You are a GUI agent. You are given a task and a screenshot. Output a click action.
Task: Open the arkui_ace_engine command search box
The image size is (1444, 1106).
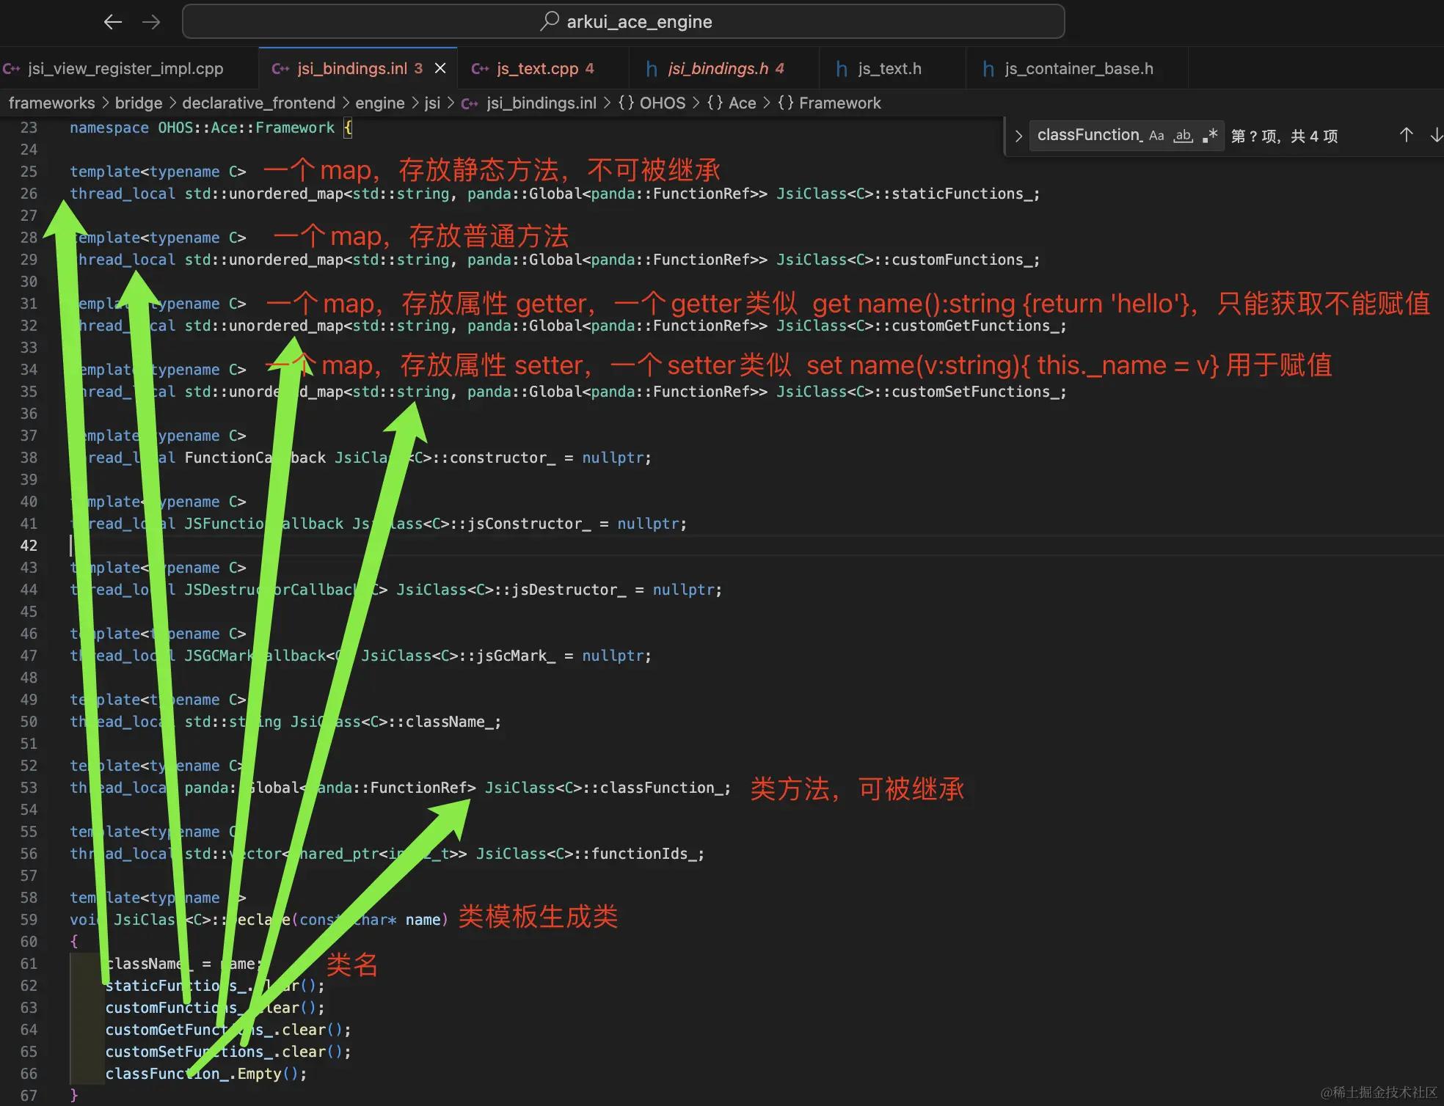pyautogui.click(x=623, y=21)
